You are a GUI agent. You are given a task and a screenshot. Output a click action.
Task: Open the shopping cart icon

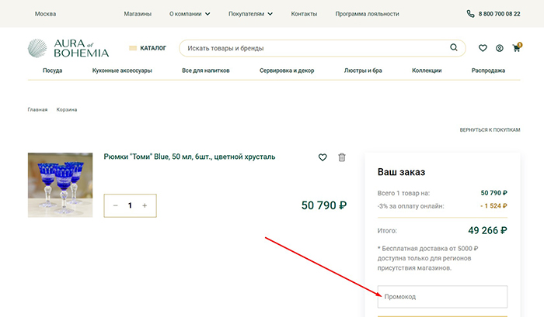[515, 48]
